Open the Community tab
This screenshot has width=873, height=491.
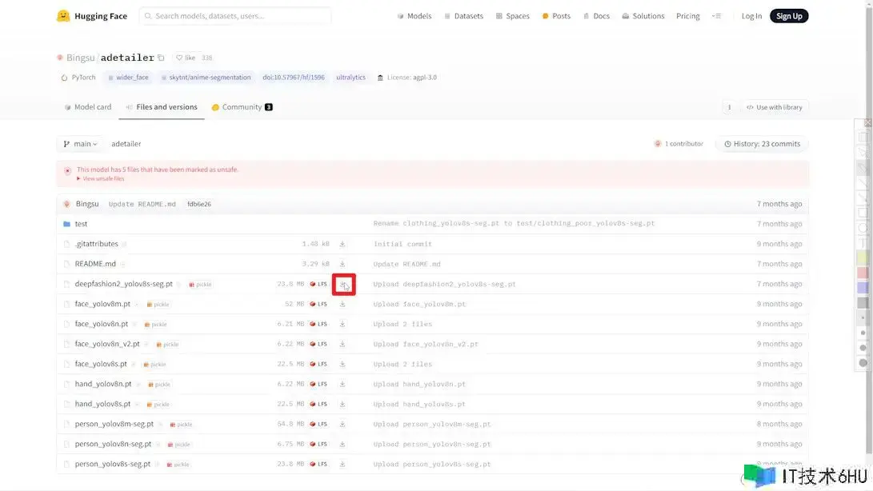242,107
